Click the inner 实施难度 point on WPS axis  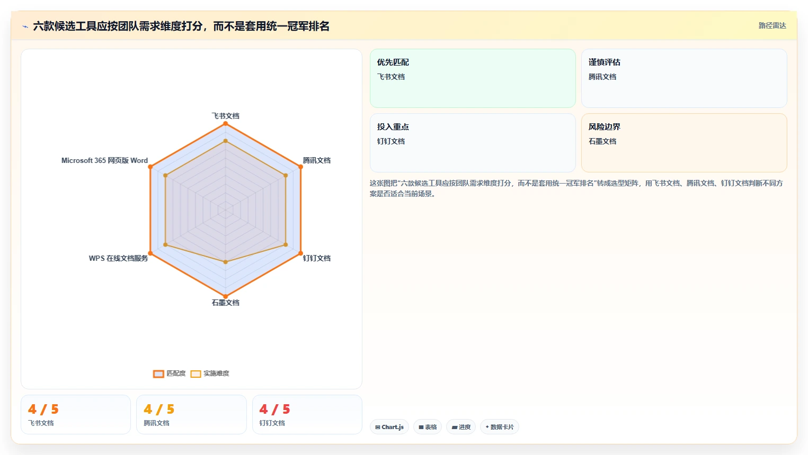(166, 244)
